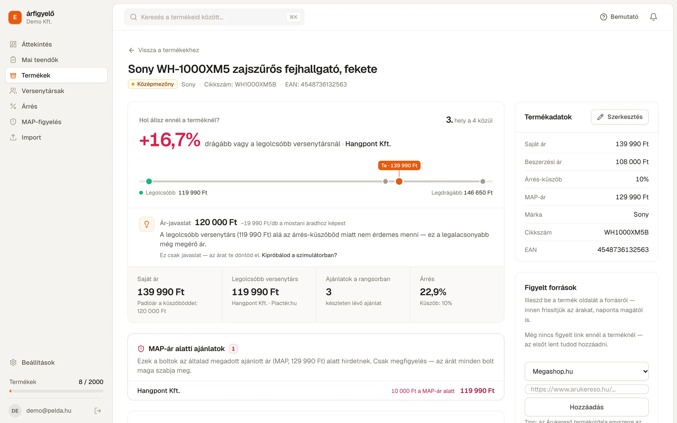
Task: Open Kipróbálod a szimulátorban? link
Action: tap(299, 255)
